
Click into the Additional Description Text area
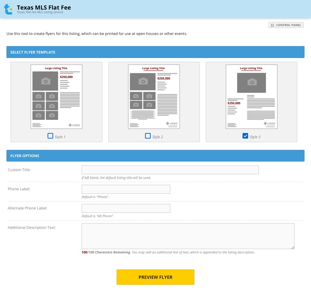tap(188, 236)
